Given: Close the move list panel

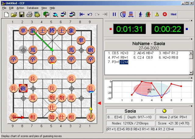Looking at the screenshot, I should point(192,39).
